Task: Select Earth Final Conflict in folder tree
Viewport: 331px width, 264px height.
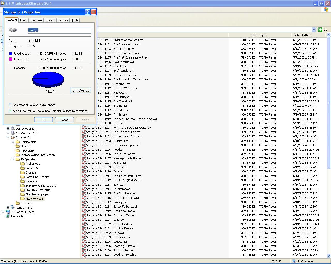Action: tap(37, 177)
